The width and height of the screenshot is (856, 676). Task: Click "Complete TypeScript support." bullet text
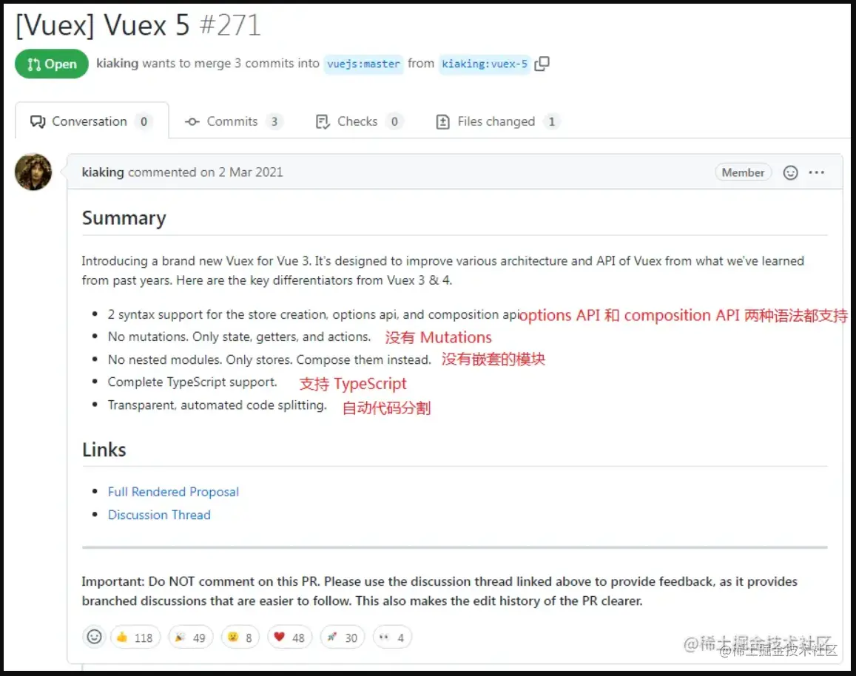tap(192, 382)
